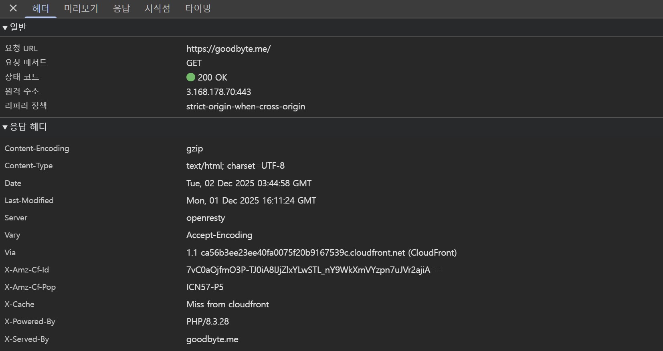Screen dimensions: 663x351
Task: Select the Content-Type header value
Action: click(236, 165)
